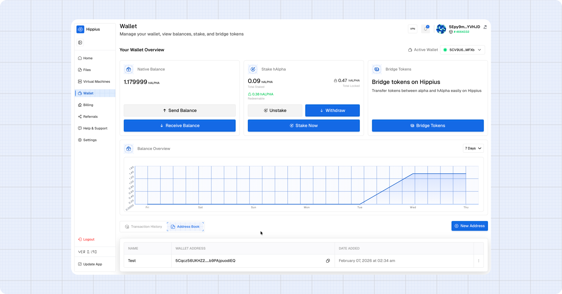Open Virtual Machines in the sidebar
This screenshot has width=562, height=294.
96,81
